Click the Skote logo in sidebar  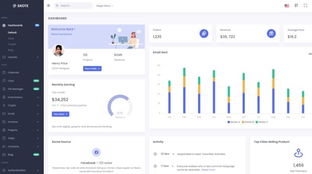pyautogui.click(x=21, y=6)
